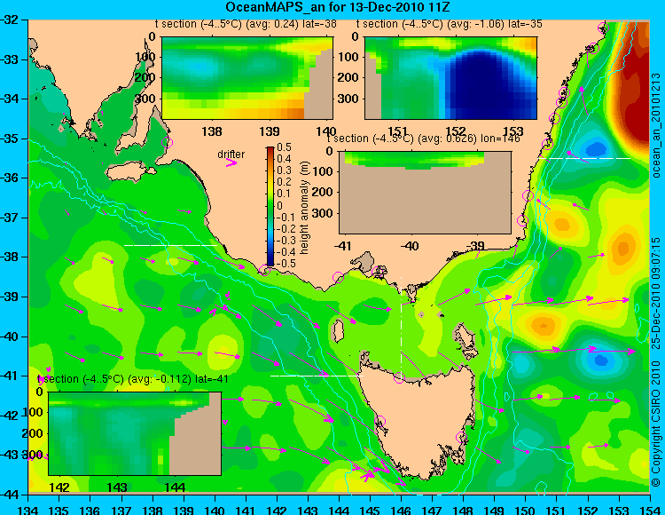The image size is (665, 515).
Task: Open the lat=-35 temperature section inset plot
Action: click(450, 78)
